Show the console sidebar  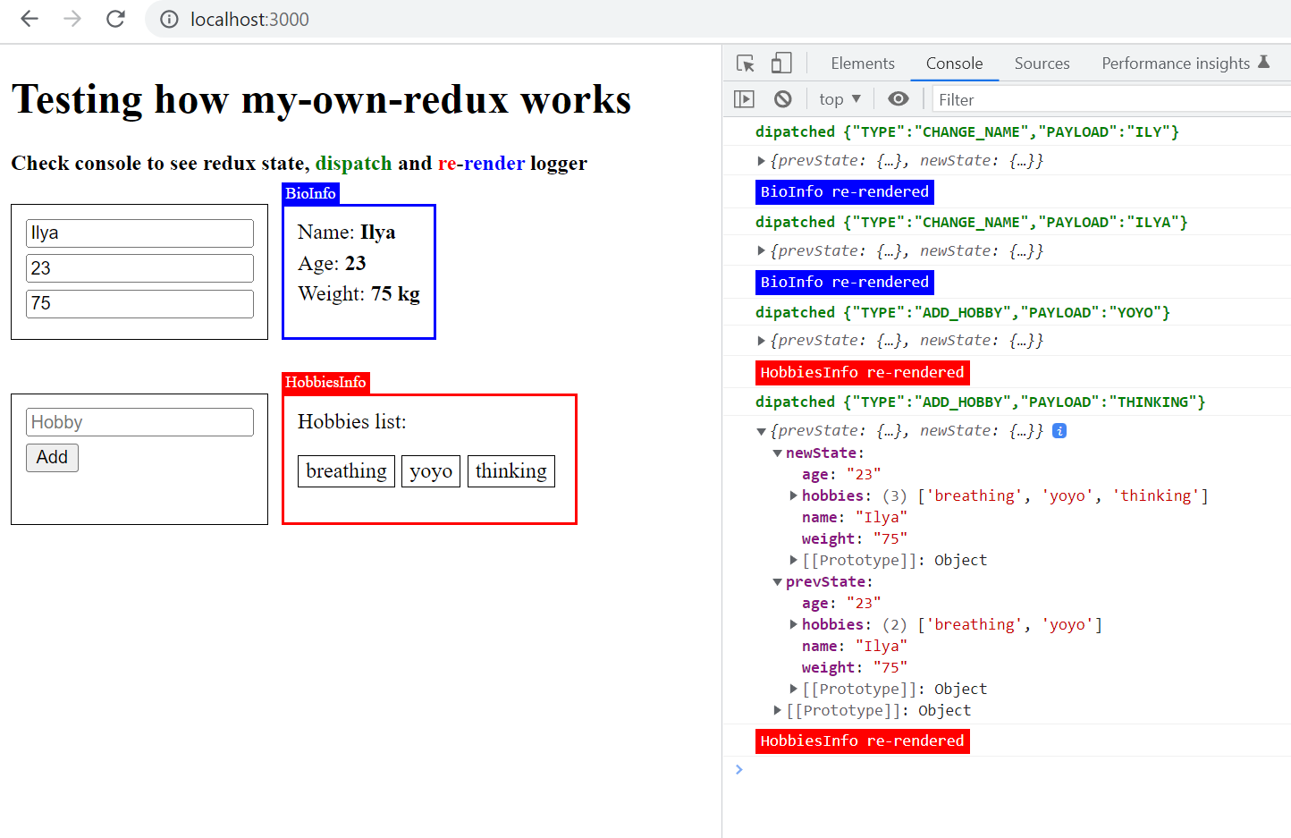point(744,99)
